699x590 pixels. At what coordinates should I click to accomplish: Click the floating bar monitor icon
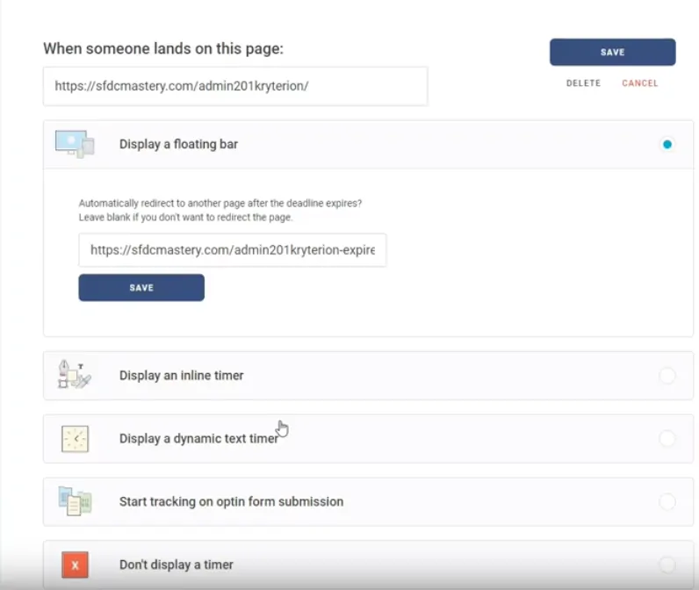(x=75, y=144)
